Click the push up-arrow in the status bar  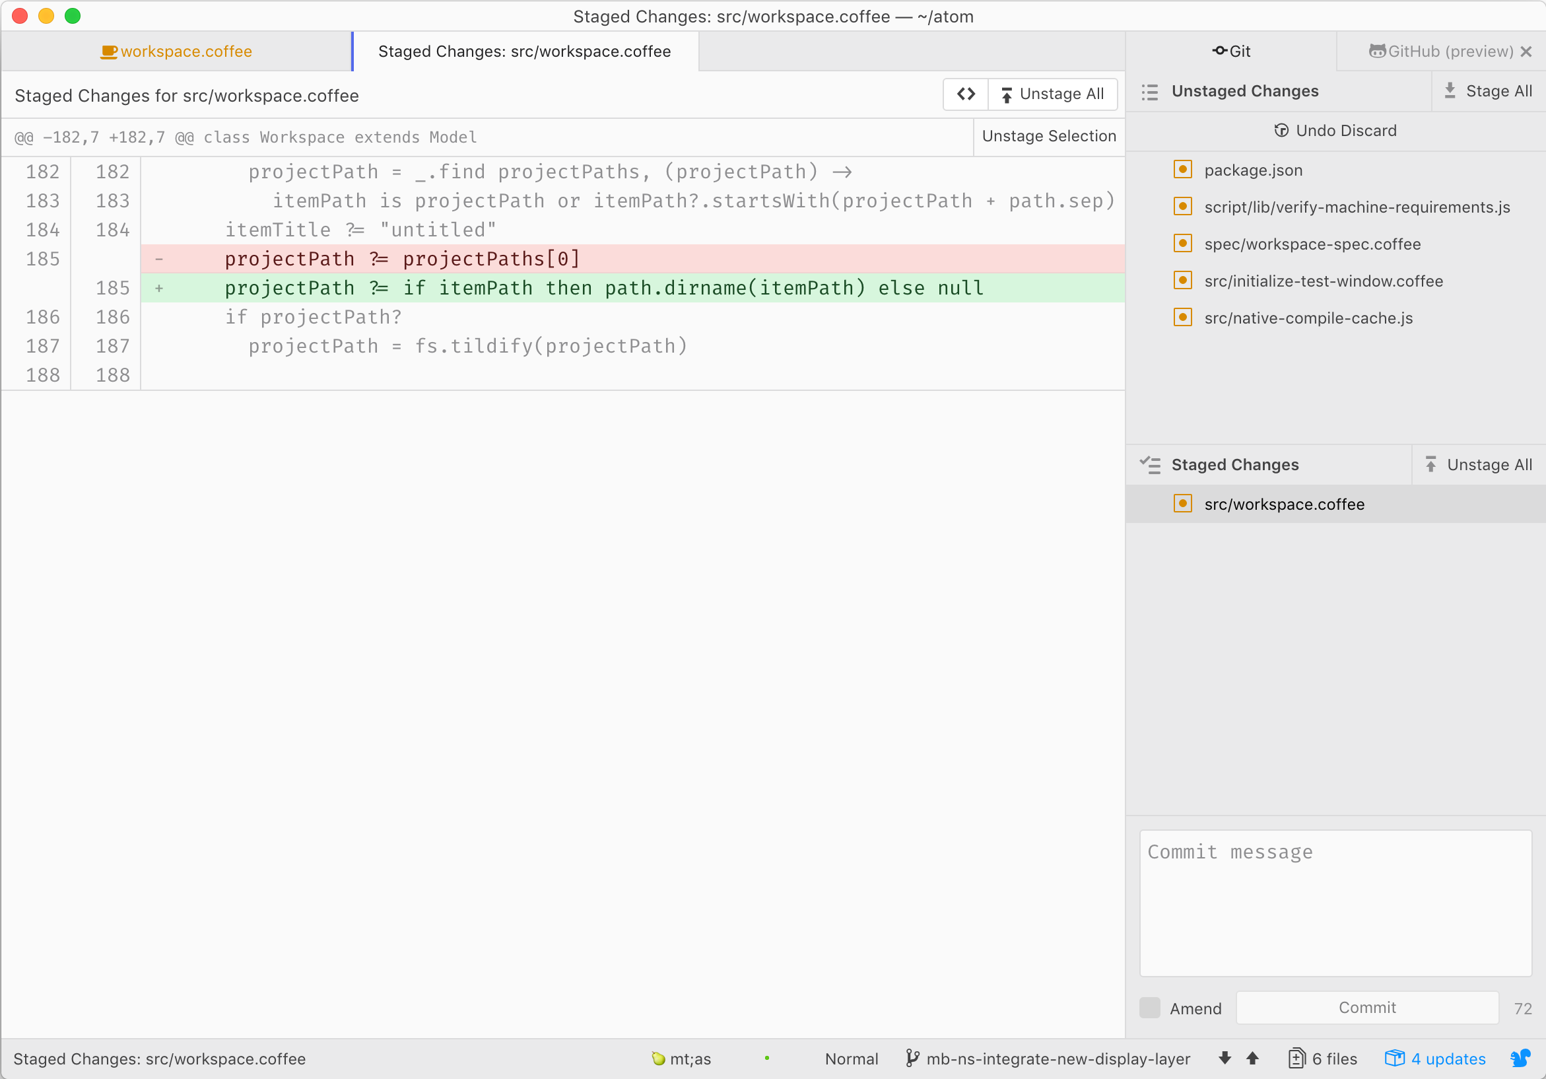pos(1254,1058)
